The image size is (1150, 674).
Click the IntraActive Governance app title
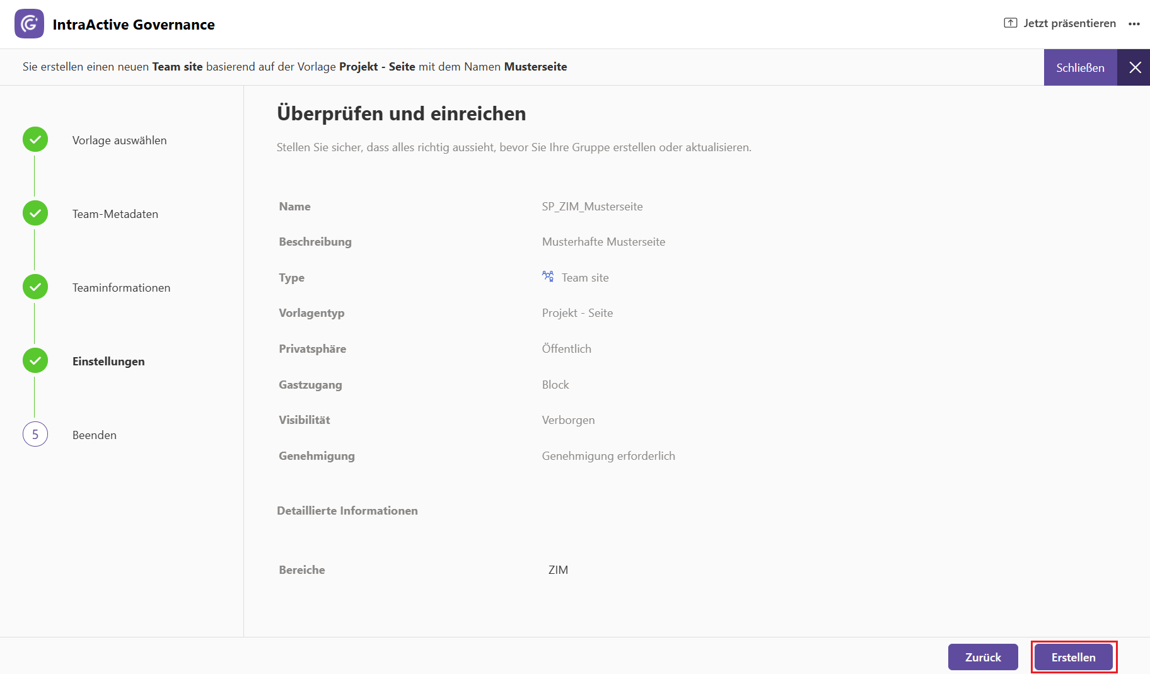134,25
